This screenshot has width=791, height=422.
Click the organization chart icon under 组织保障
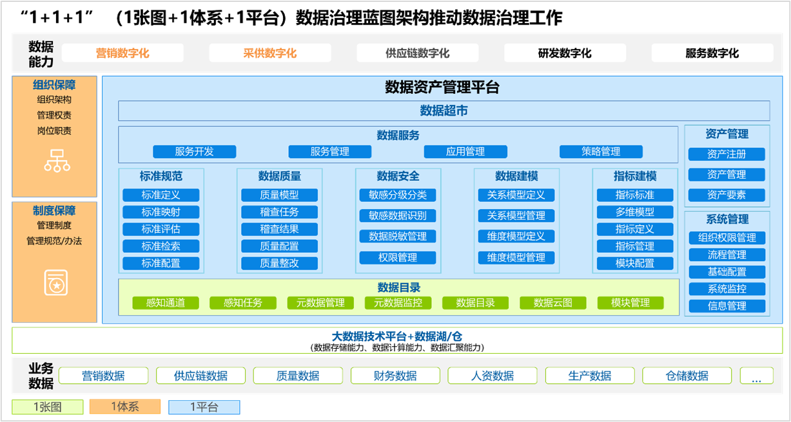[57, 160]
